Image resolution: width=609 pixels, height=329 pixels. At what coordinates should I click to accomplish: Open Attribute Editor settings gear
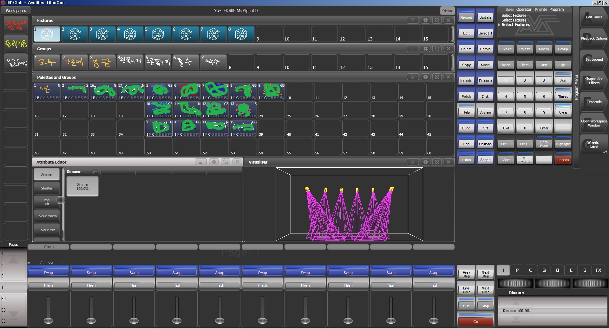(214, 162)
